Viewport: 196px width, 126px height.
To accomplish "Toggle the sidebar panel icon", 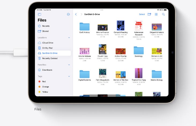I will click(39, 14).
